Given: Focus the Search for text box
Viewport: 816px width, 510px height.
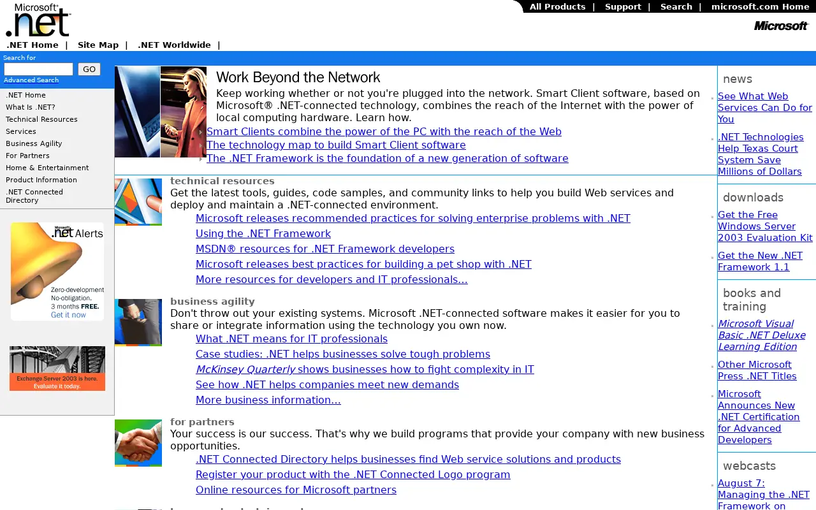Looking at the screenshot, I should tap(39, 69).
